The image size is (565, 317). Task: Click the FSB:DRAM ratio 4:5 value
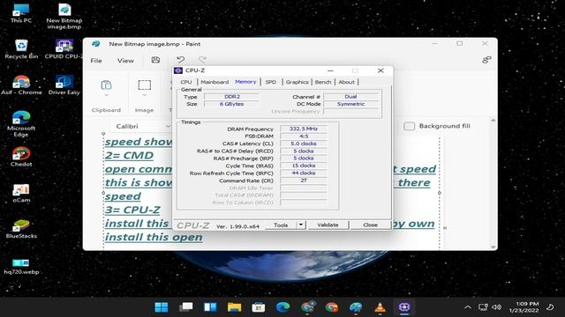point(304,136)
